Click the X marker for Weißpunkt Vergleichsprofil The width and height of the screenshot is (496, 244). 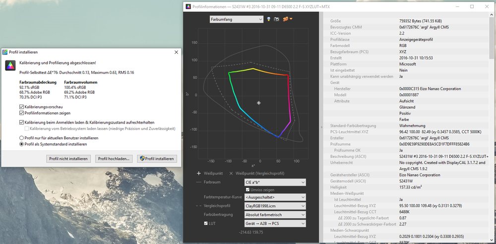[231, 174]
